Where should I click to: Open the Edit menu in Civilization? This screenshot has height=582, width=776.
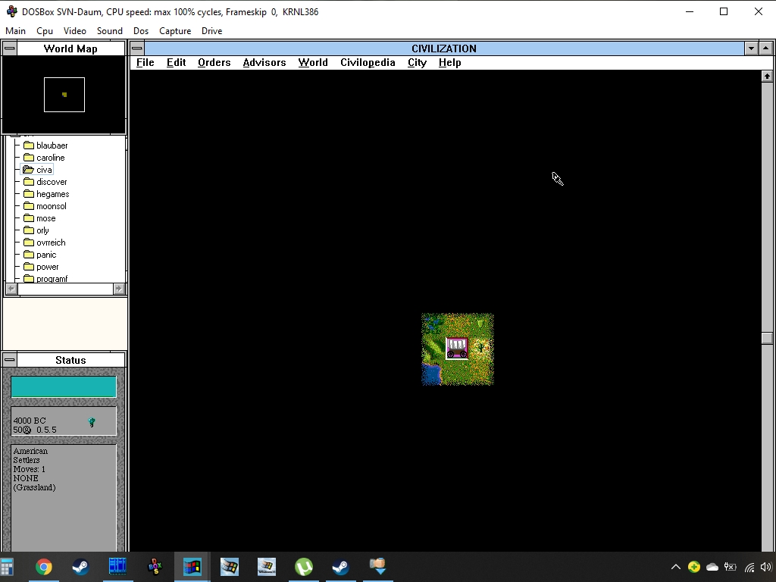pyautogui.click(x=176, y=62)
